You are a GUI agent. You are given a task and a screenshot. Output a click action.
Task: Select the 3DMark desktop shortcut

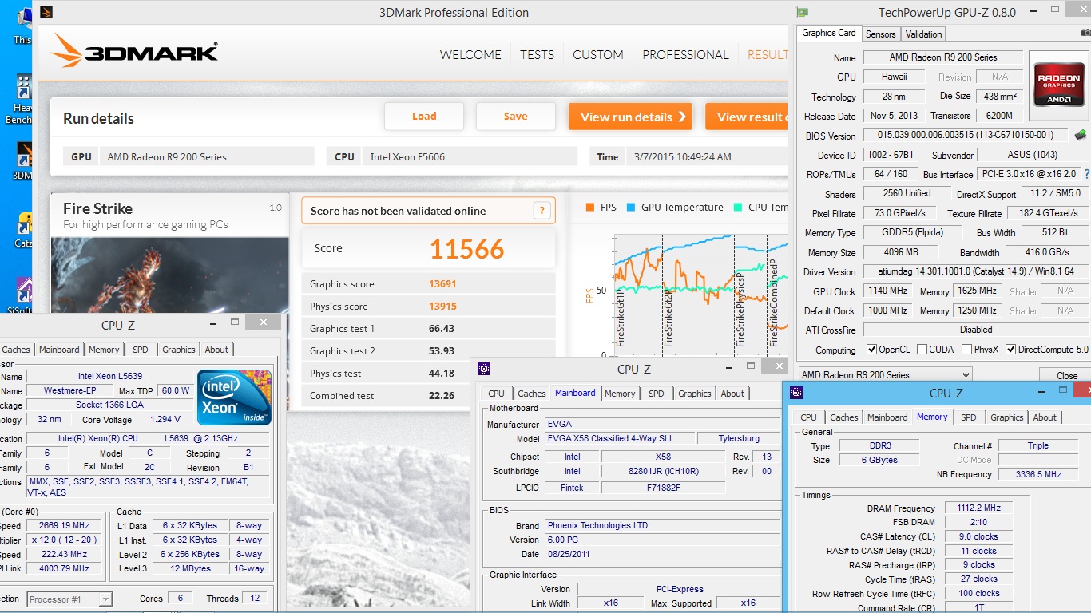pos(23,162)
